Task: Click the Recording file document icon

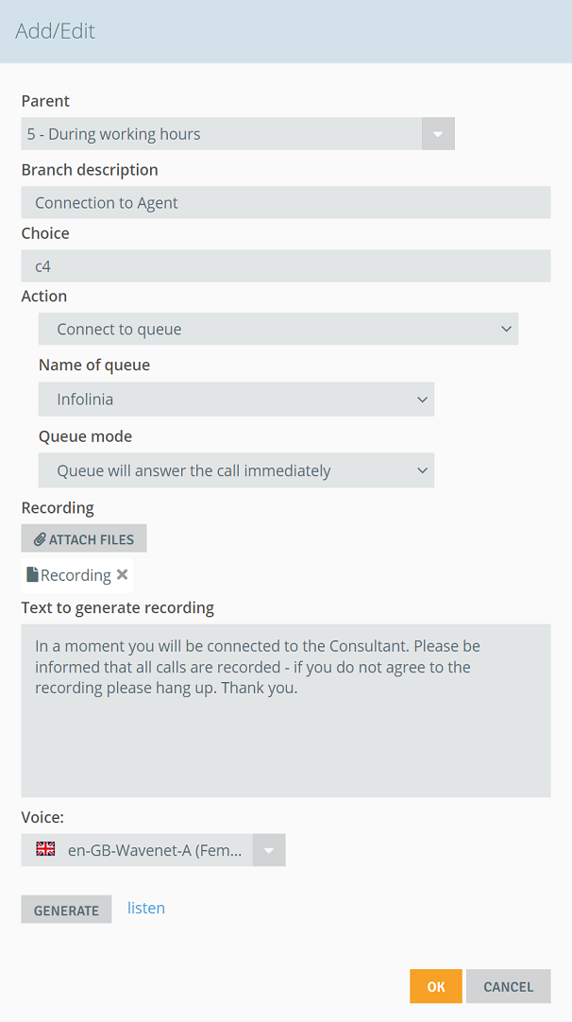Action: pos(32,575)
